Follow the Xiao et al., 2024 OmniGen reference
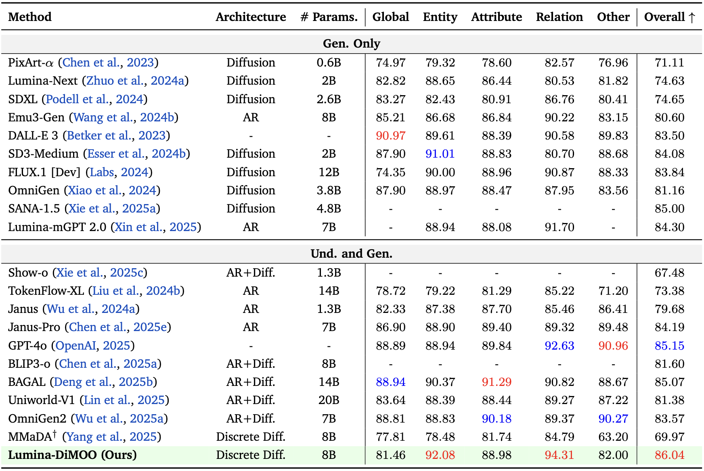 coord(112,190)
